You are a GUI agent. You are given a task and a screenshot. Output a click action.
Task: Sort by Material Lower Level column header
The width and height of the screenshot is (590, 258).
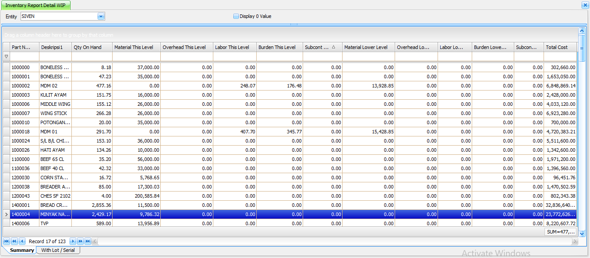[369, 47]
